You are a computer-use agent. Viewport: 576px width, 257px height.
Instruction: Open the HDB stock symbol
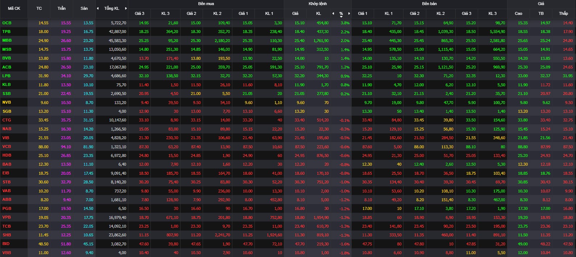(7, 155)
